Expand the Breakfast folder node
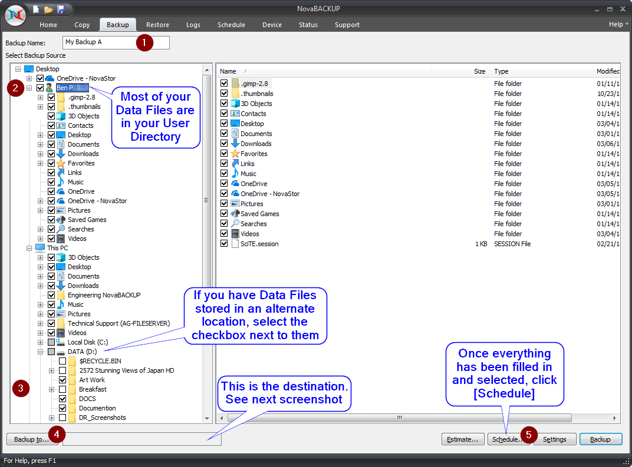Screen dimensions: 632x467 [x=52, y=389]
